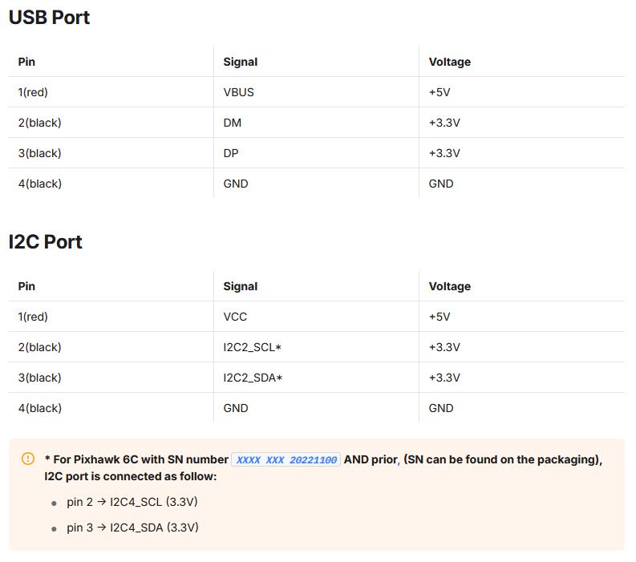Click the DP signal cell

tap(231, 153)
